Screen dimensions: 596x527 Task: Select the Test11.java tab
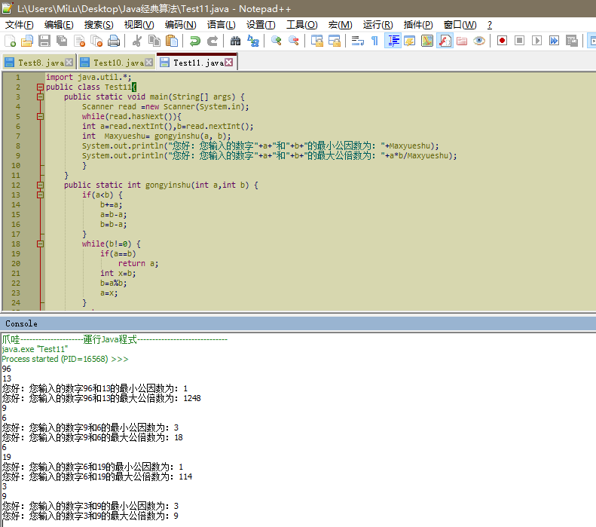click(196, 63)
